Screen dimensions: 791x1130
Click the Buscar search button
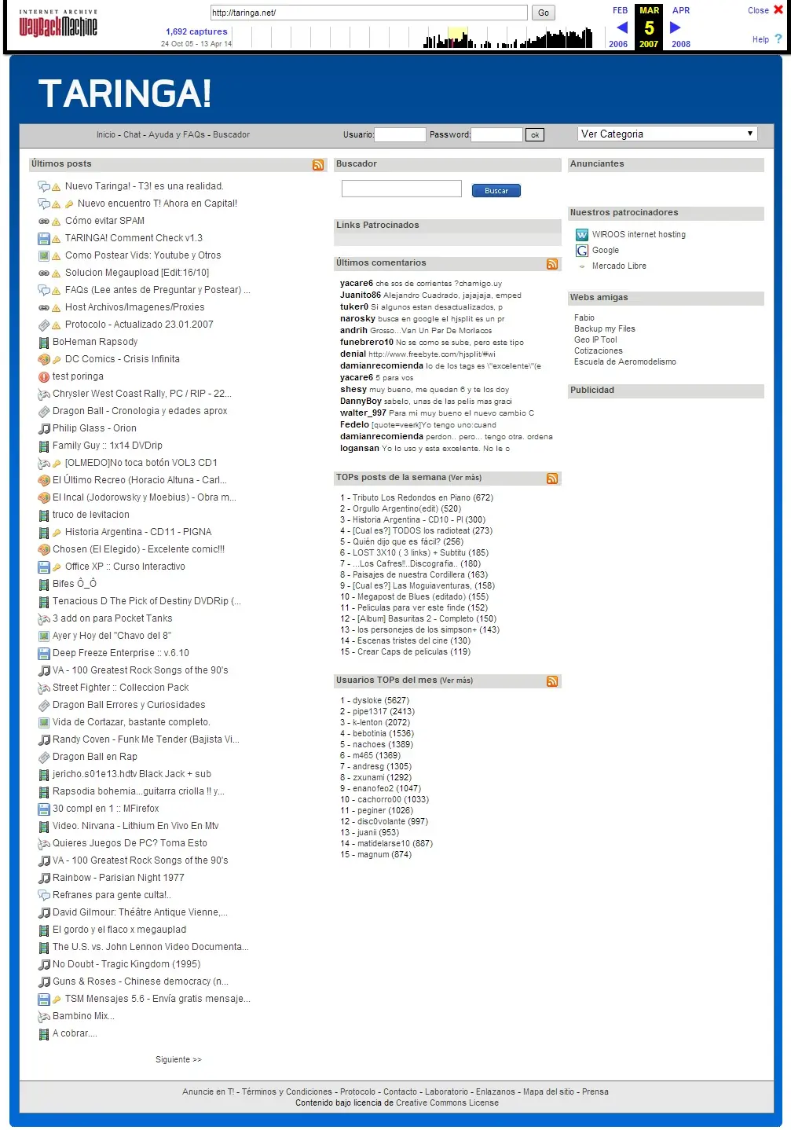click(496, 191)
